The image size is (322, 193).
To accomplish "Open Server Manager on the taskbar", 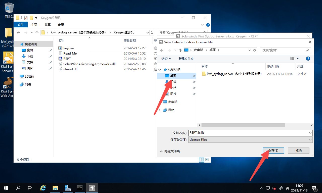I will tap(67, 188).
